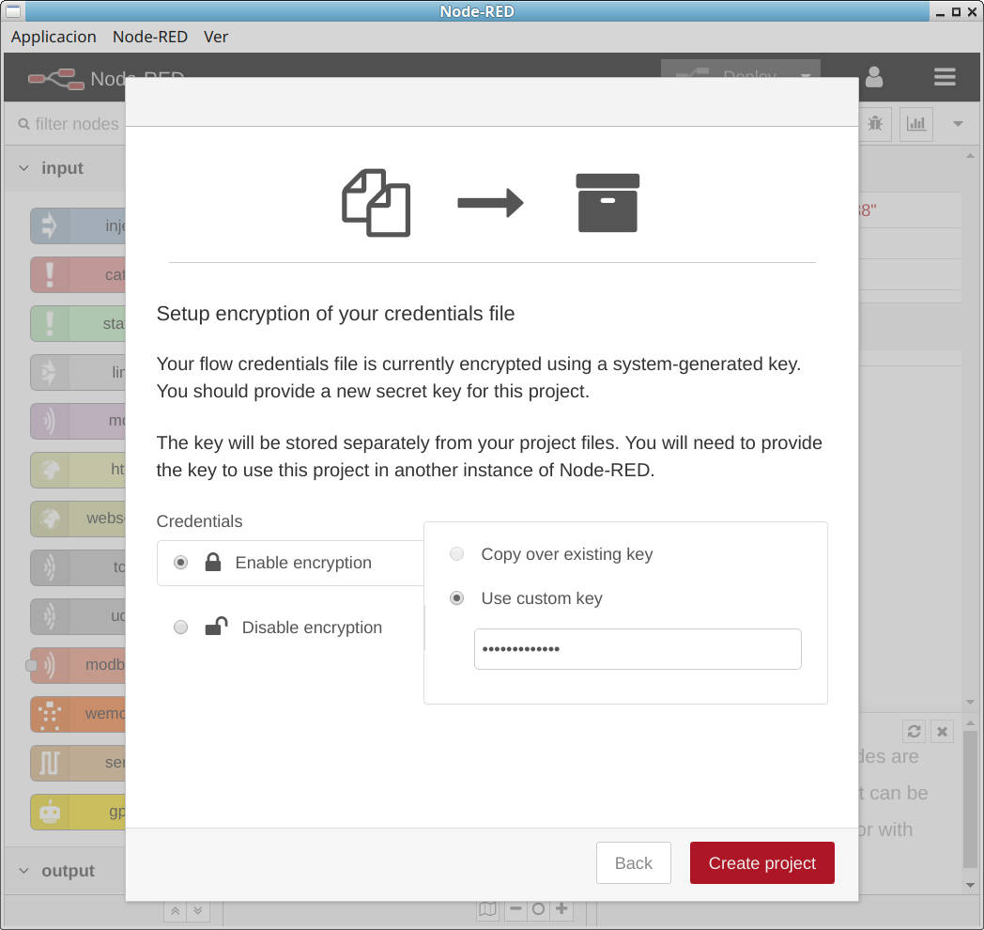Click the custom key password field
984x930 pixels.
coord(638,649)
